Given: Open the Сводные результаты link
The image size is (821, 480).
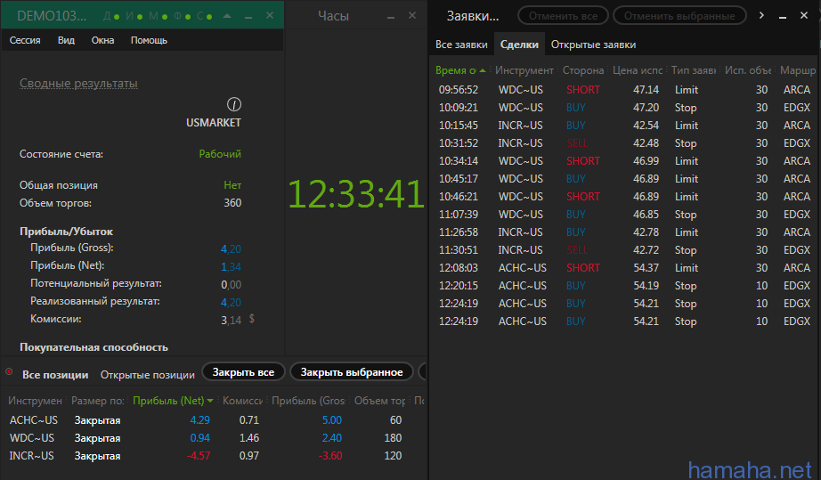Looking at the screenshot, I should [78, 83].
